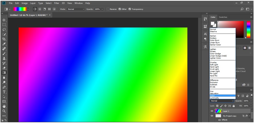Open options bar Opacity dropdown arrow
The height and width of the screenshot is (123, 254).
(102, 9)
